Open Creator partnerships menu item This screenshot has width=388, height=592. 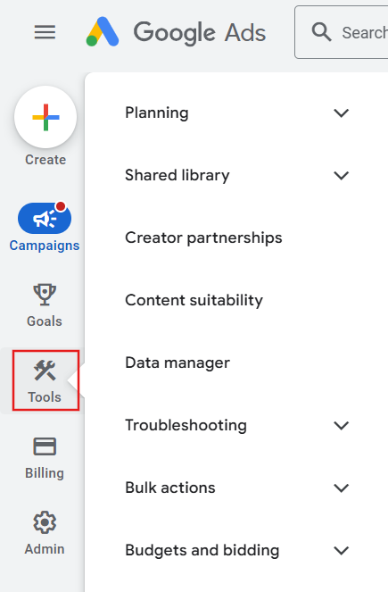pyautogui.click(x=203, y=238)
